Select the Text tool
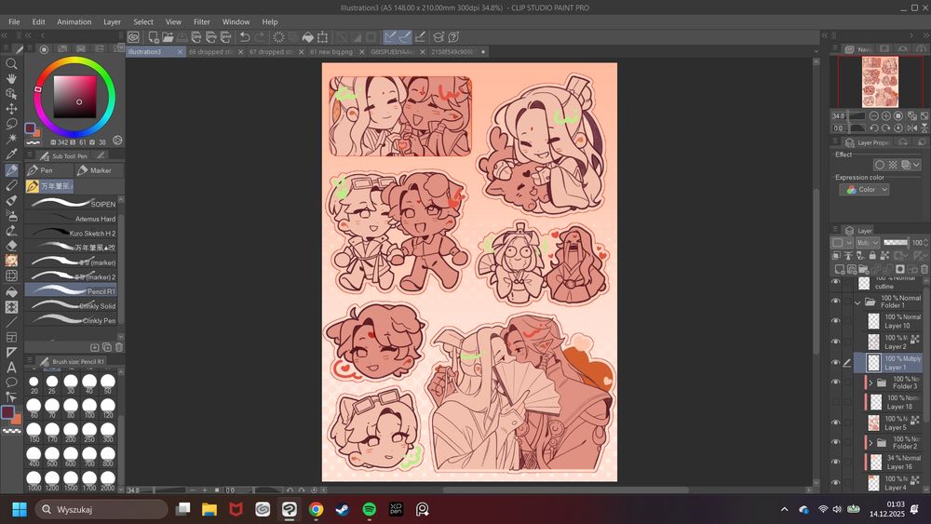 (11, 368)
